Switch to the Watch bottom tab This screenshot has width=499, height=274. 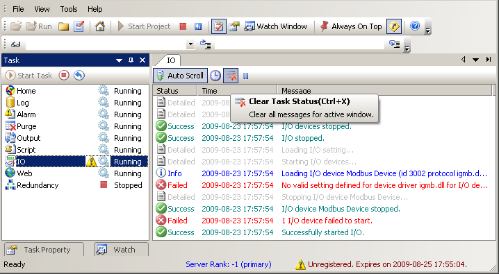[x=121, y=250]
